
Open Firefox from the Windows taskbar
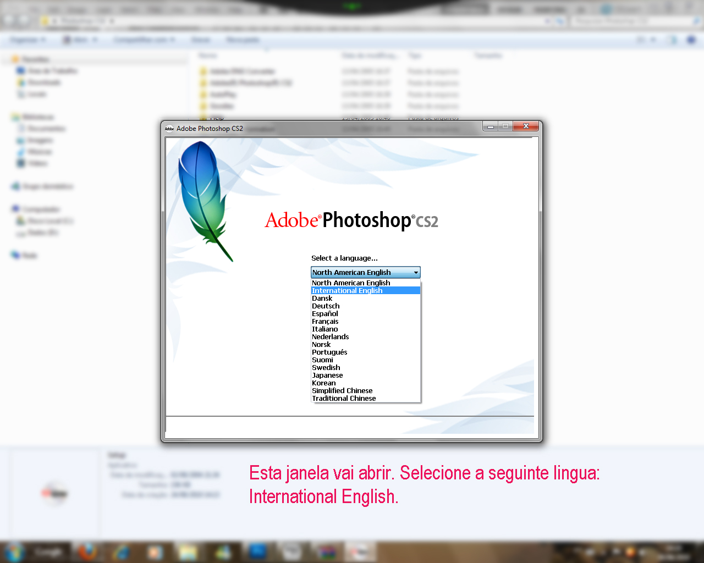87,551
